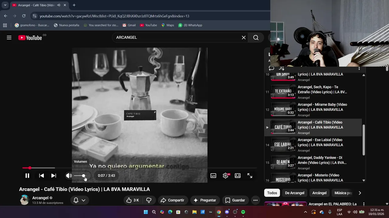Click Guardar to save video
The height and width of the screenshot is (218, 389).
(235, 200)
